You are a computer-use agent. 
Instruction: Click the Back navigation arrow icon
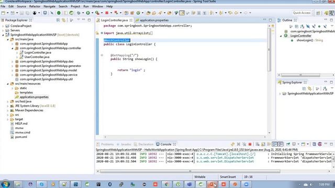pos(236,13)
